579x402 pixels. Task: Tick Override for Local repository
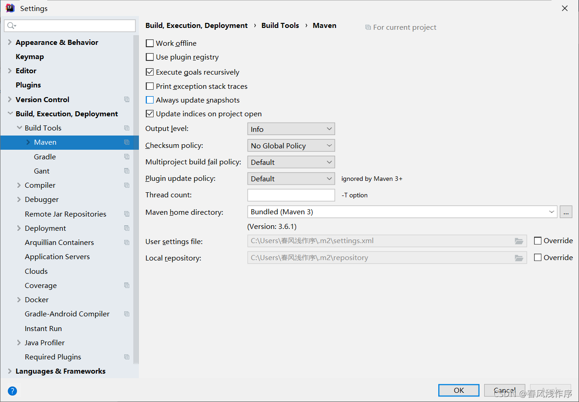(538, 258)
